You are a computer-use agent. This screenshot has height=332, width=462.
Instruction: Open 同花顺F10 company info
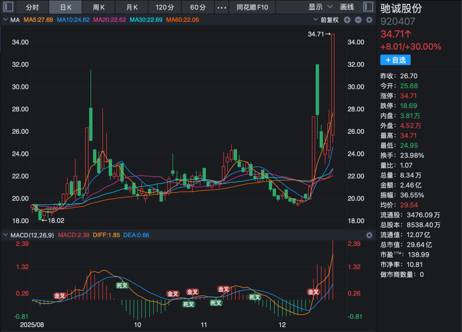pos(252,7)
